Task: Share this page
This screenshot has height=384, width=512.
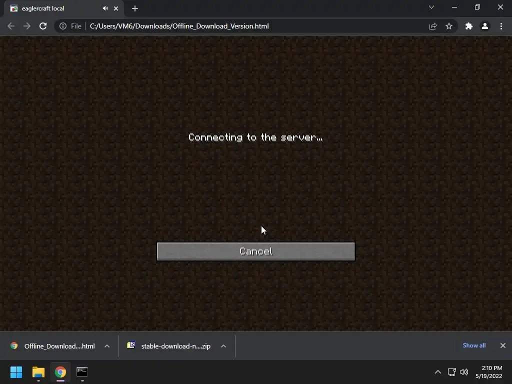Action: [x=433, y=26]
